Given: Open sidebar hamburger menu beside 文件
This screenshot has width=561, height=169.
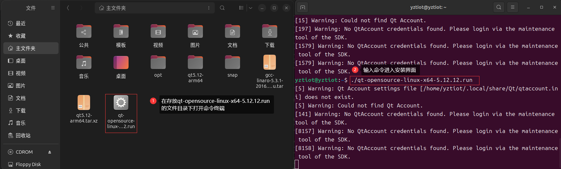Looking at the screenshot, I should pos(53,8).
